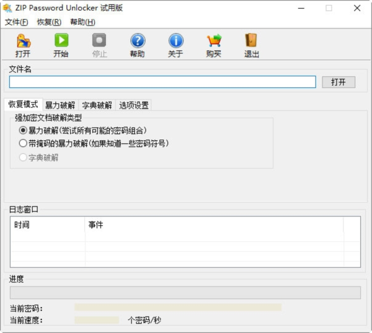The image size is (372, 333).
Task: Click the 文件名 file path input field
Action: 162,82
